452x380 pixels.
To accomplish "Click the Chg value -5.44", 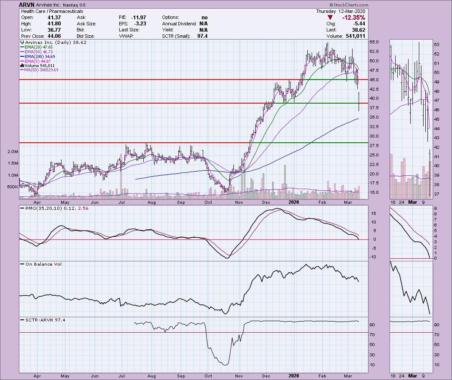I will point(359,24).
